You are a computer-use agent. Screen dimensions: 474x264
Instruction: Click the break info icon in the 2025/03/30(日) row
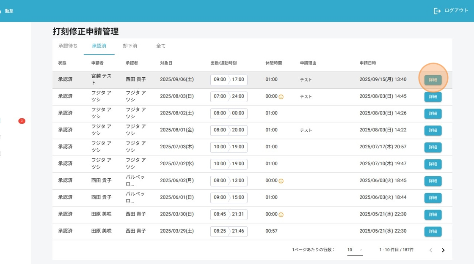(281, 215)
